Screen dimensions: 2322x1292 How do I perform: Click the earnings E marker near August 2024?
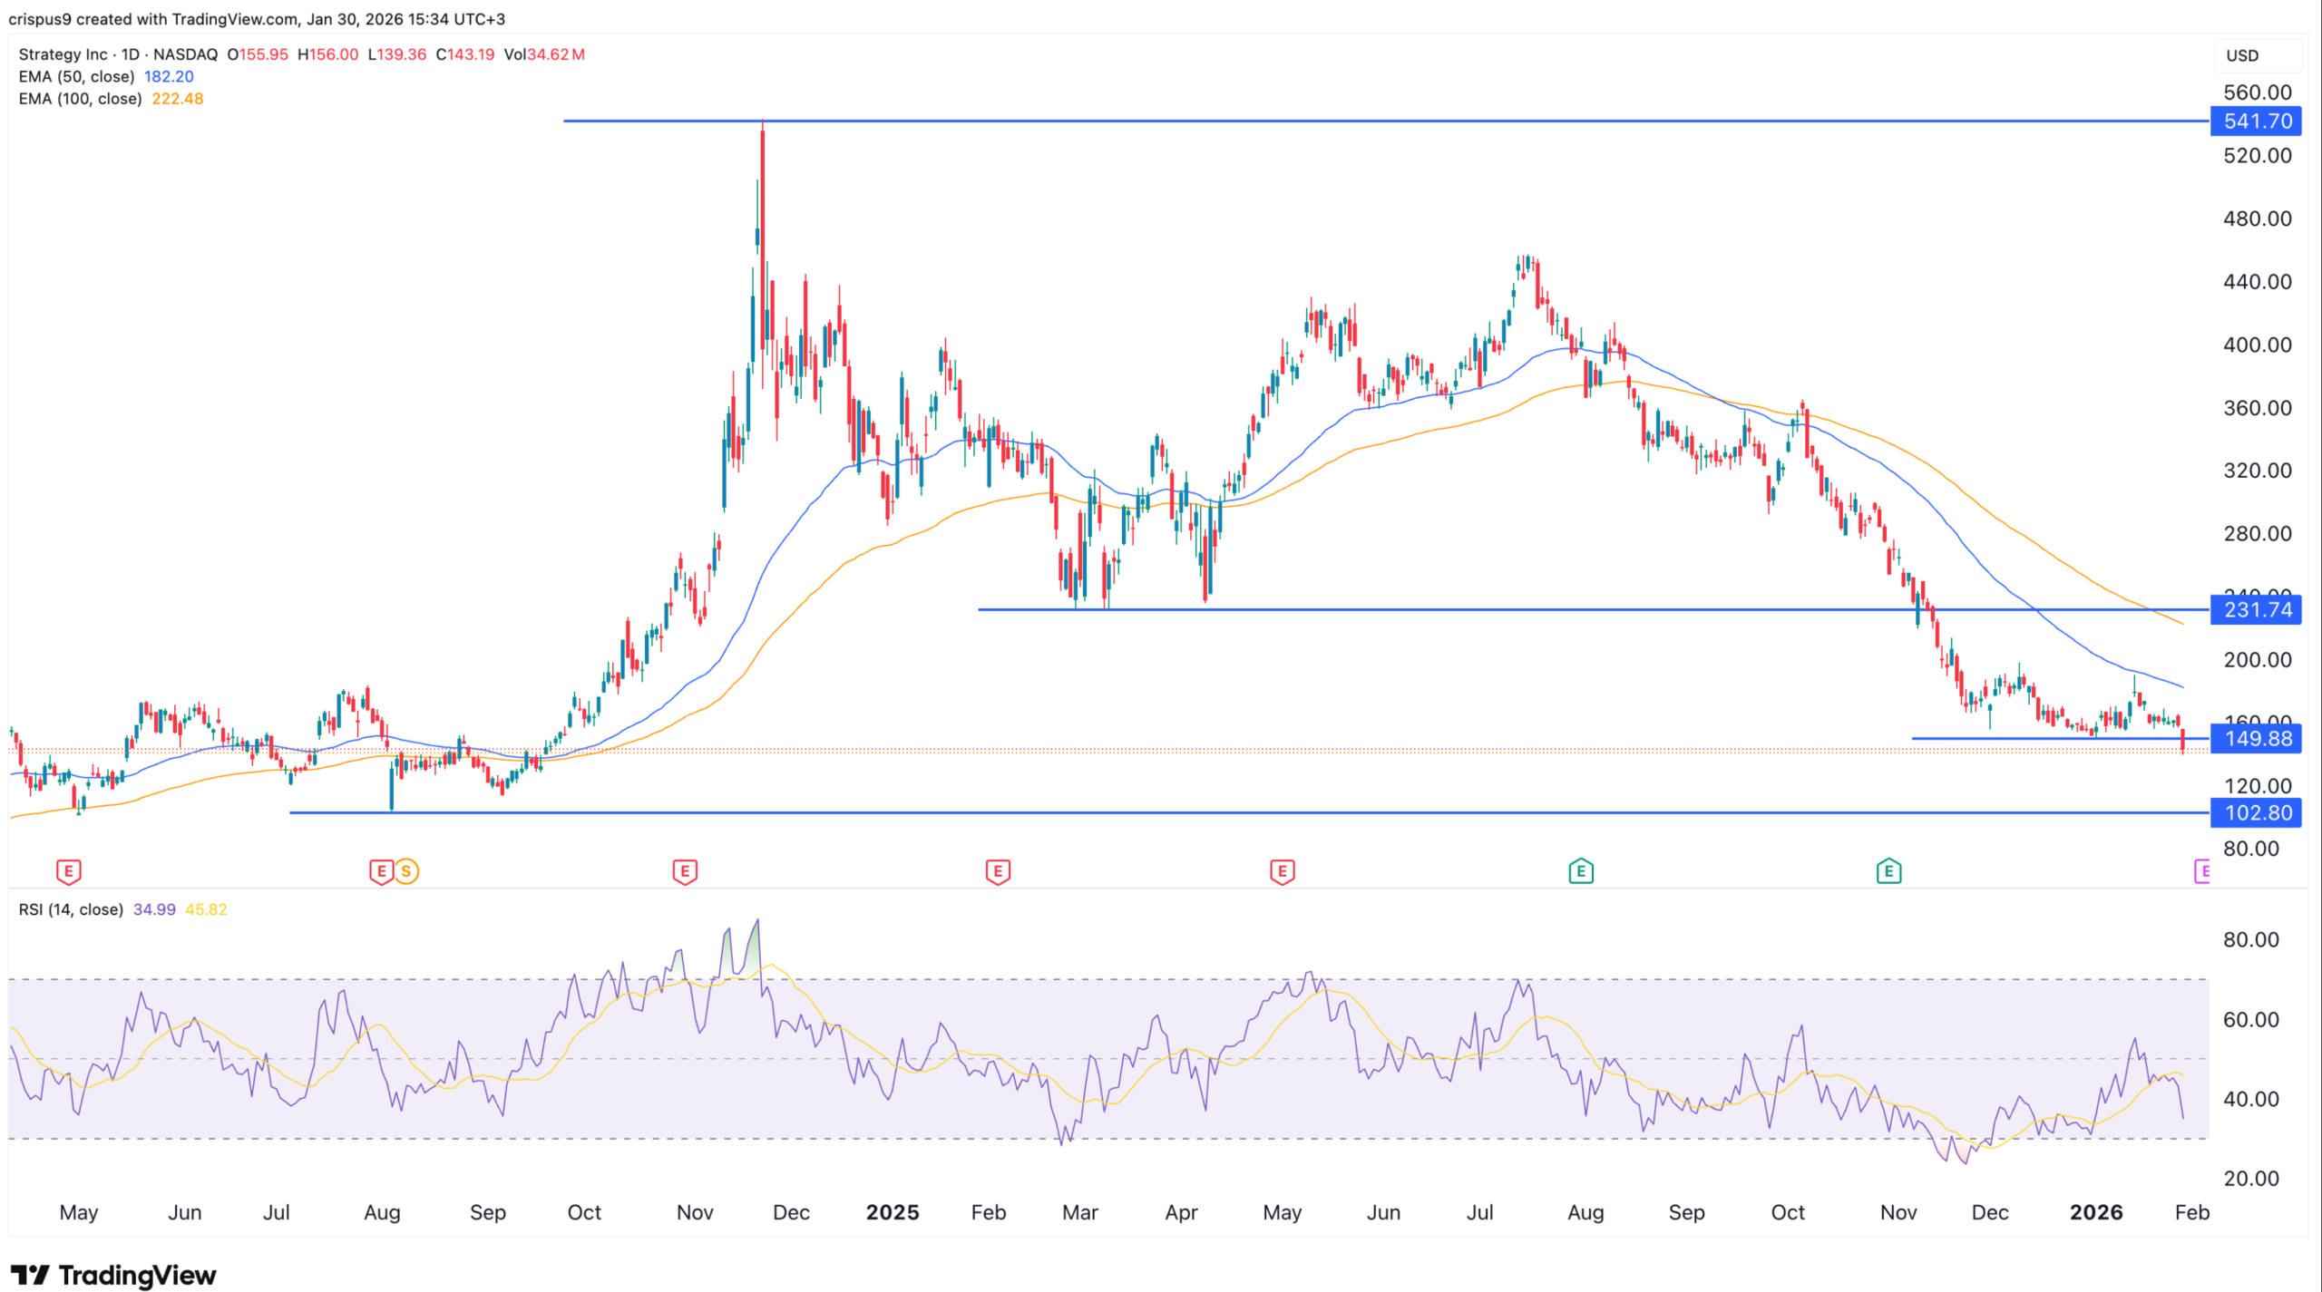tap(381, 871)
